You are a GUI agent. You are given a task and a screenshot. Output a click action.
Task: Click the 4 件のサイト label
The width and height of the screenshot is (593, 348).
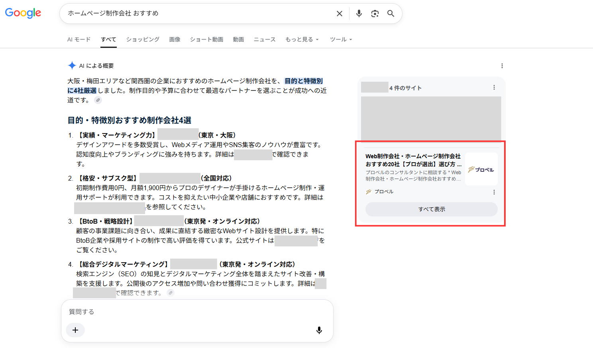[405, 88]
